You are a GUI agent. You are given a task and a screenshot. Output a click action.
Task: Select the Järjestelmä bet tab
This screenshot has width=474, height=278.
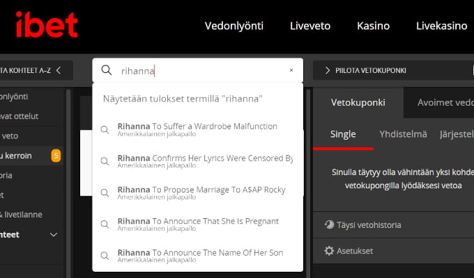[x=457, y=134]
